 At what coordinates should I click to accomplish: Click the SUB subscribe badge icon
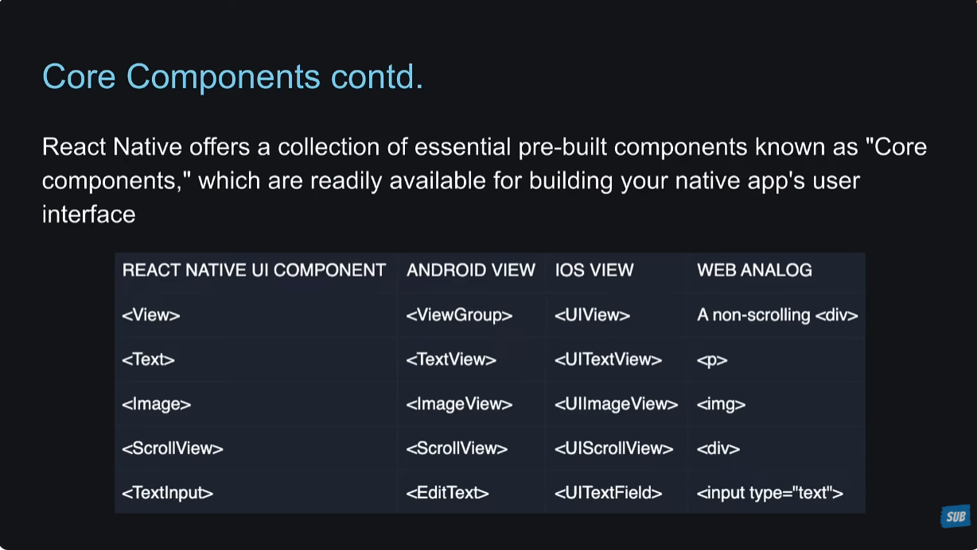[x=954, y=517]
